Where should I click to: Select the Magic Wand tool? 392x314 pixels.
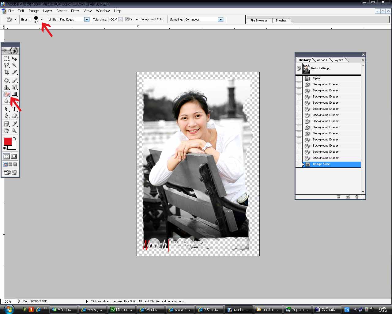click(14, 65)
